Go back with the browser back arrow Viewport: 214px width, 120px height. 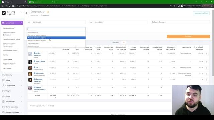(x=2, y=6)
